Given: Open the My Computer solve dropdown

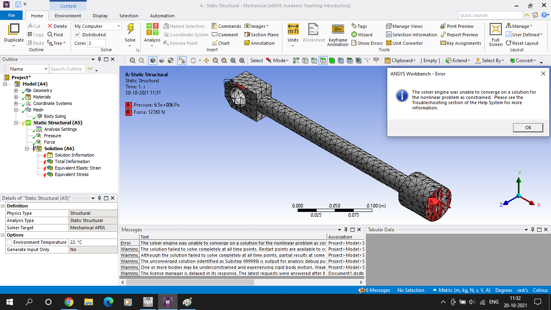Looking at the screenshot, I should click(97, 26).
